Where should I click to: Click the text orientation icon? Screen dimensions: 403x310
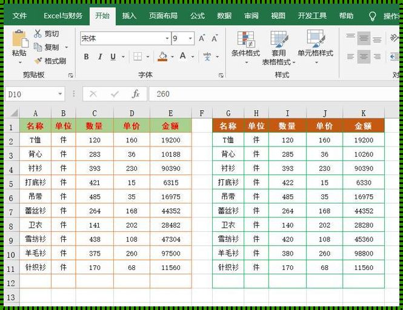coord(395,38)
